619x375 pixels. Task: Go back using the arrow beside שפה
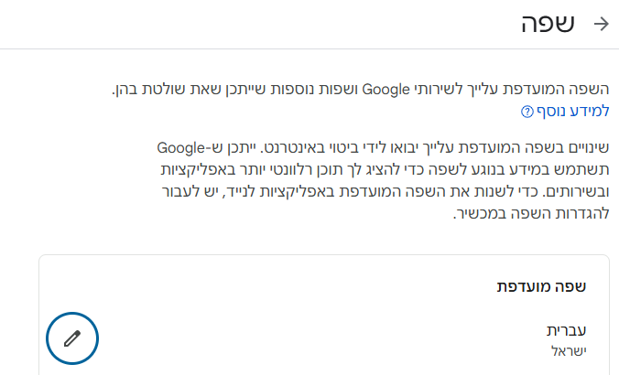tap(601, 25)
